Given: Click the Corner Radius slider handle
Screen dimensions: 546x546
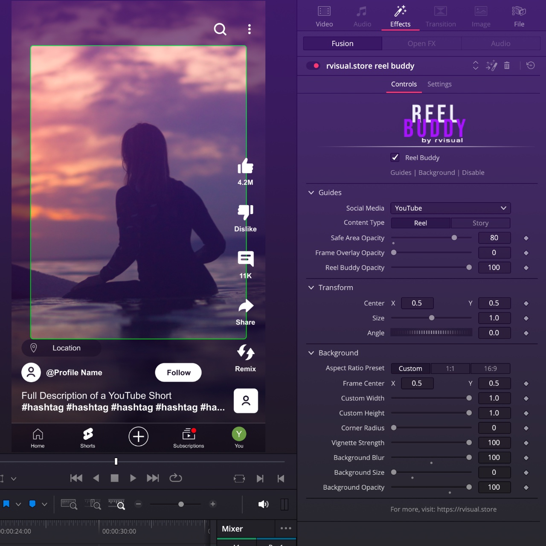Looking at the screenshot, I should pyautogui.click(x=394, y=428).
